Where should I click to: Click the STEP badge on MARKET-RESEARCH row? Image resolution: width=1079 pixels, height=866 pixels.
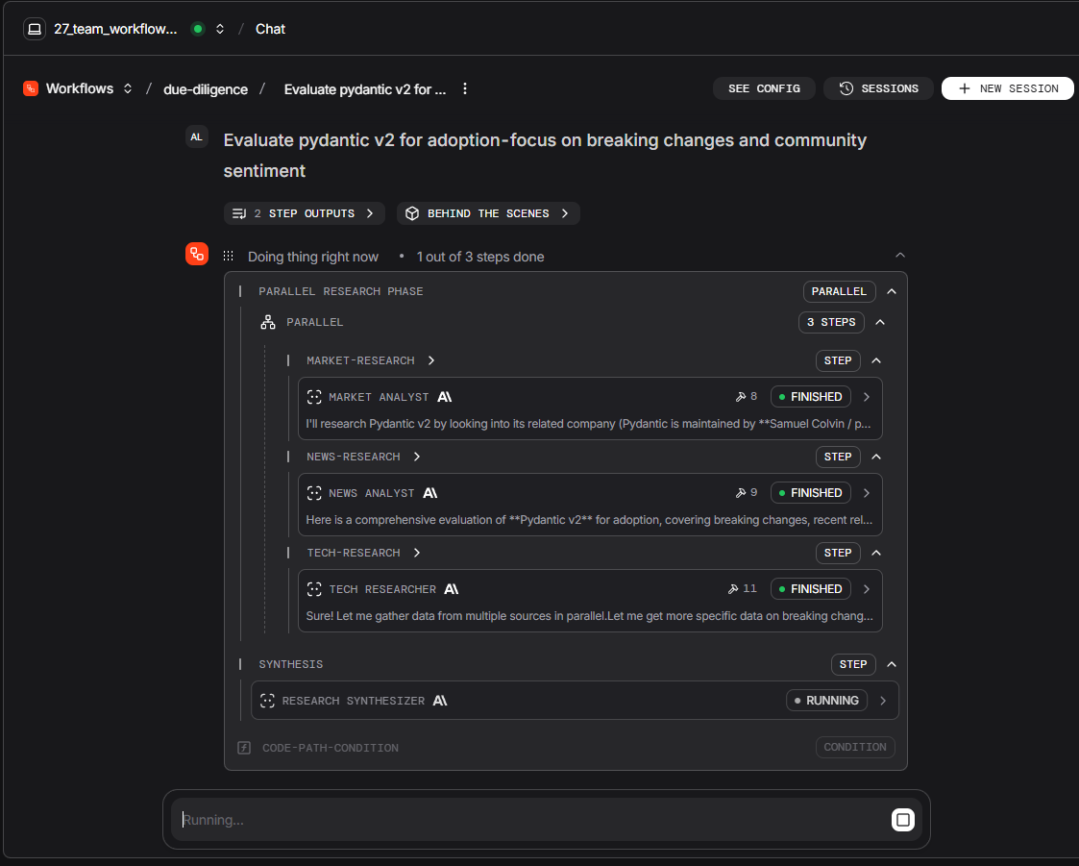[x=838, y=360]
